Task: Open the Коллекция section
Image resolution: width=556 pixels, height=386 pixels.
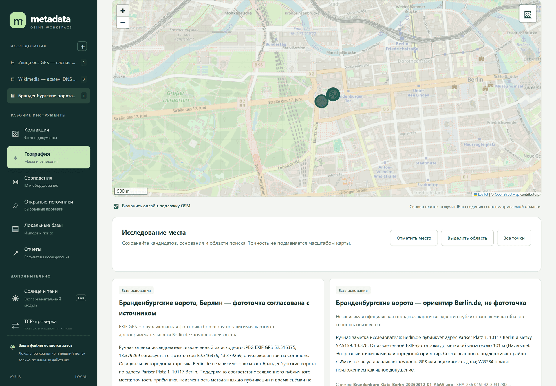Action: point(49,133)
